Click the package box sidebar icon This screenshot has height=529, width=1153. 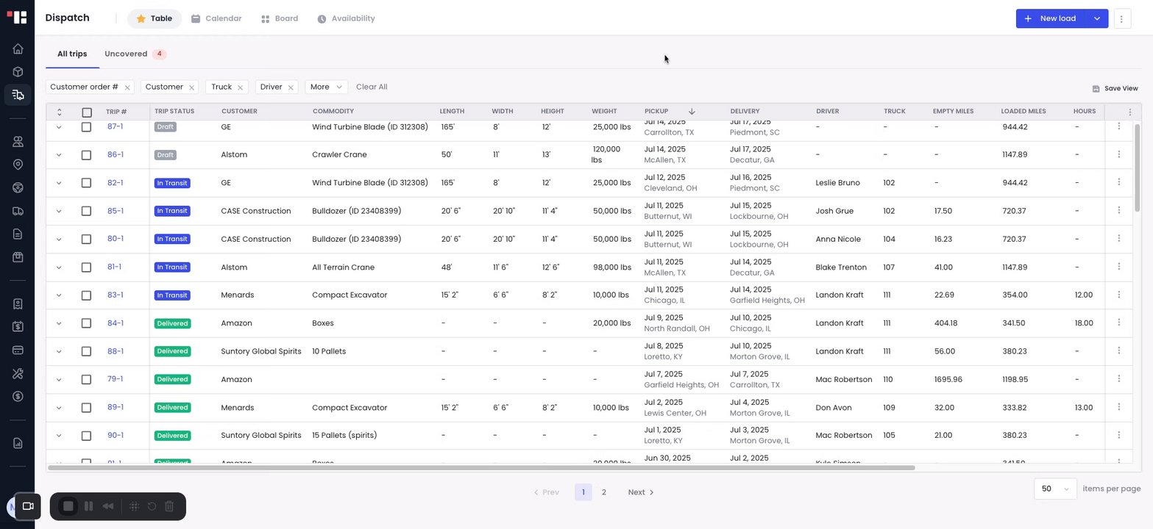(x=18, y=72)
